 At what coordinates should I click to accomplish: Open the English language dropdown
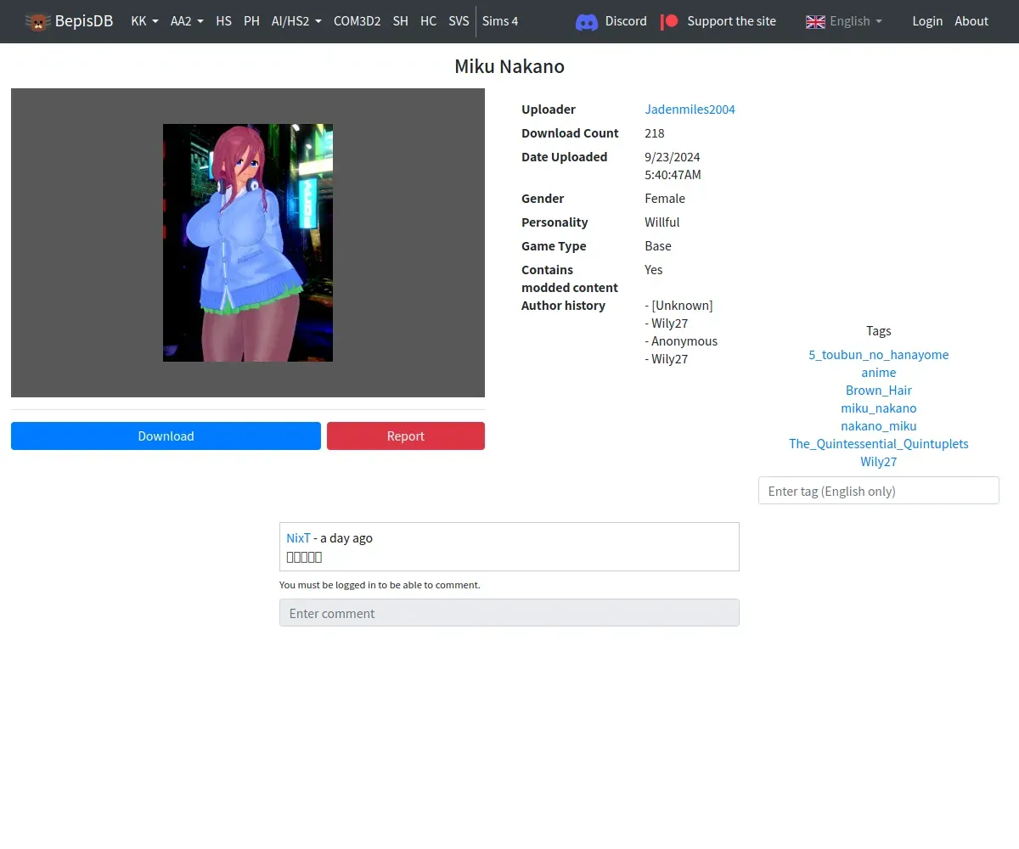tap(855, 21)
